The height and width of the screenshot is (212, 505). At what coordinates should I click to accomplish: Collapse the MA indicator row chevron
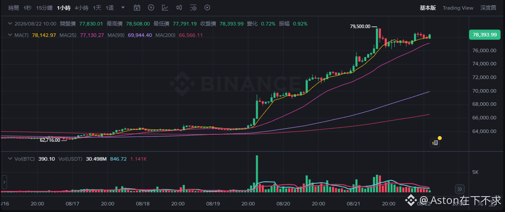coord(10,35)
